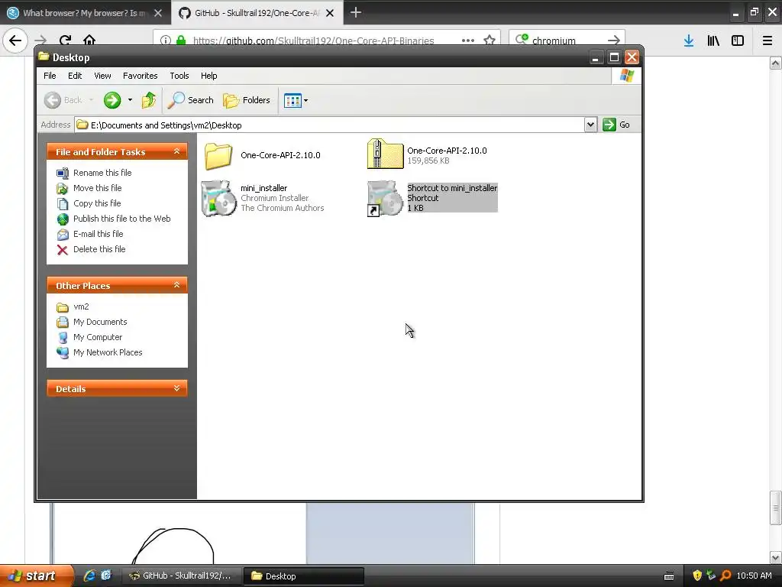Open the Firefox page actions ellipsis

click(468, 41)
